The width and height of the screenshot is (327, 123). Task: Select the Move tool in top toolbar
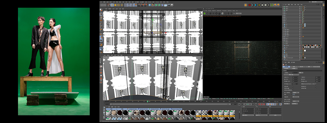coord(112,5)
